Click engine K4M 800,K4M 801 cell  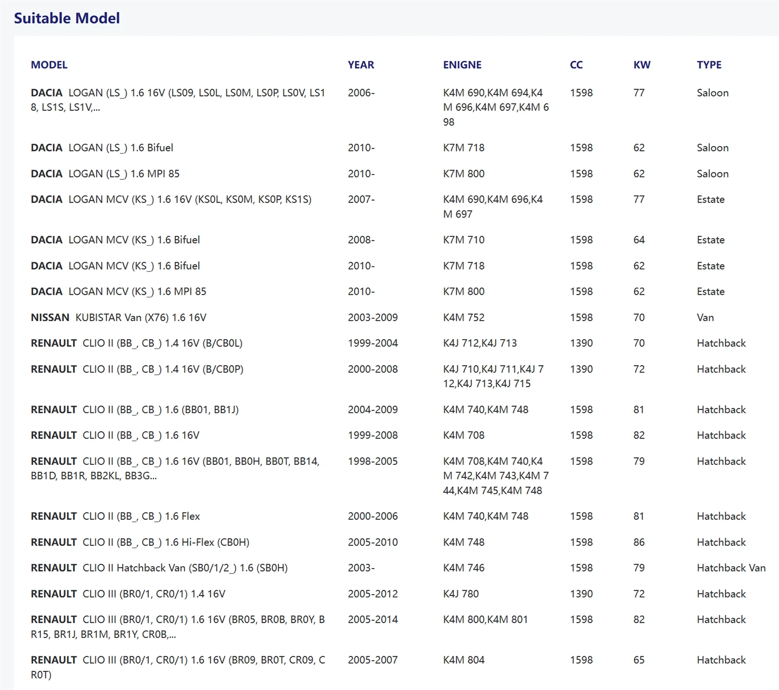coord(485,619)
